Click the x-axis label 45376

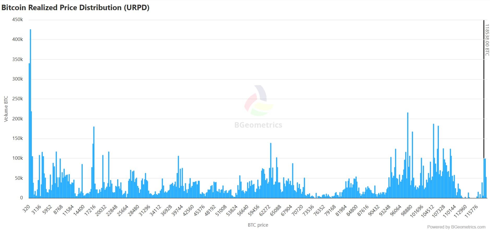[199, 210]
